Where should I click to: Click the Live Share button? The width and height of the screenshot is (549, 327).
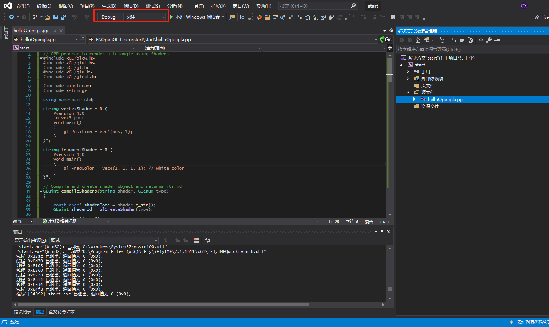point(541,17)
